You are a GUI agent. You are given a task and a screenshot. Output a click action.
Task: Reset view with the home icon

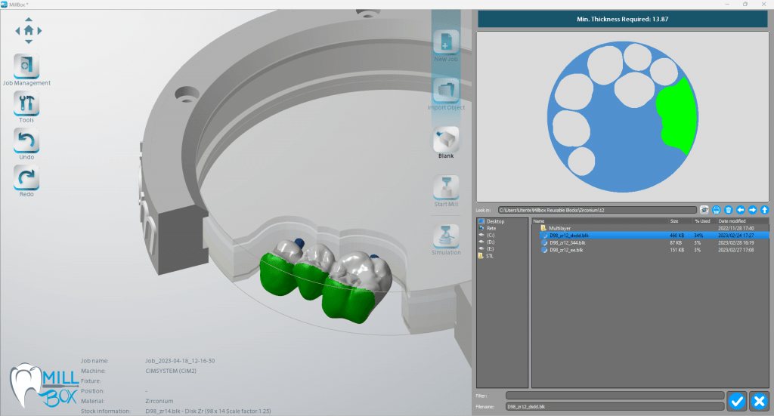tap(29, 30)
